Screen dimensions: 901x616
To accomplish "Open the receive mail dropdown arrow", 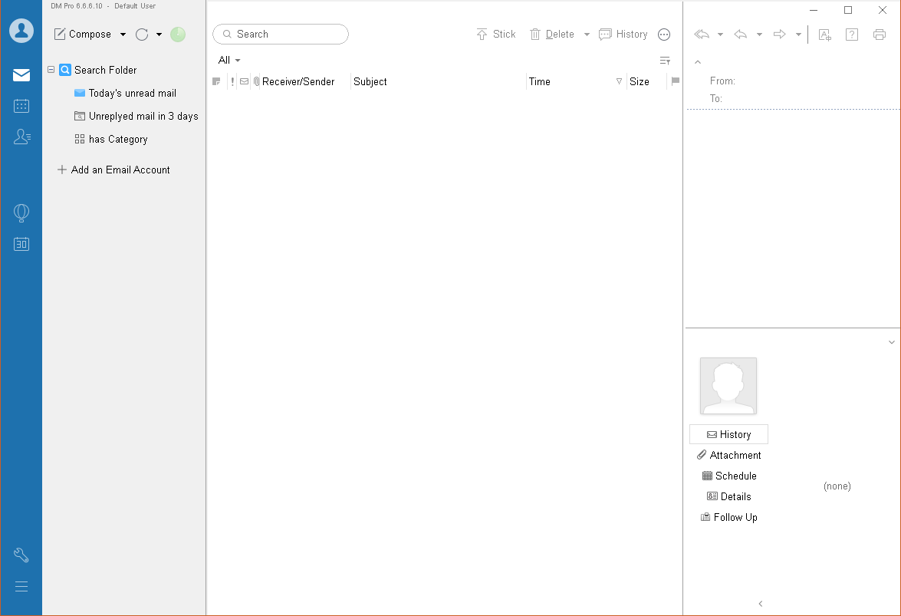I will coord(159,35).
